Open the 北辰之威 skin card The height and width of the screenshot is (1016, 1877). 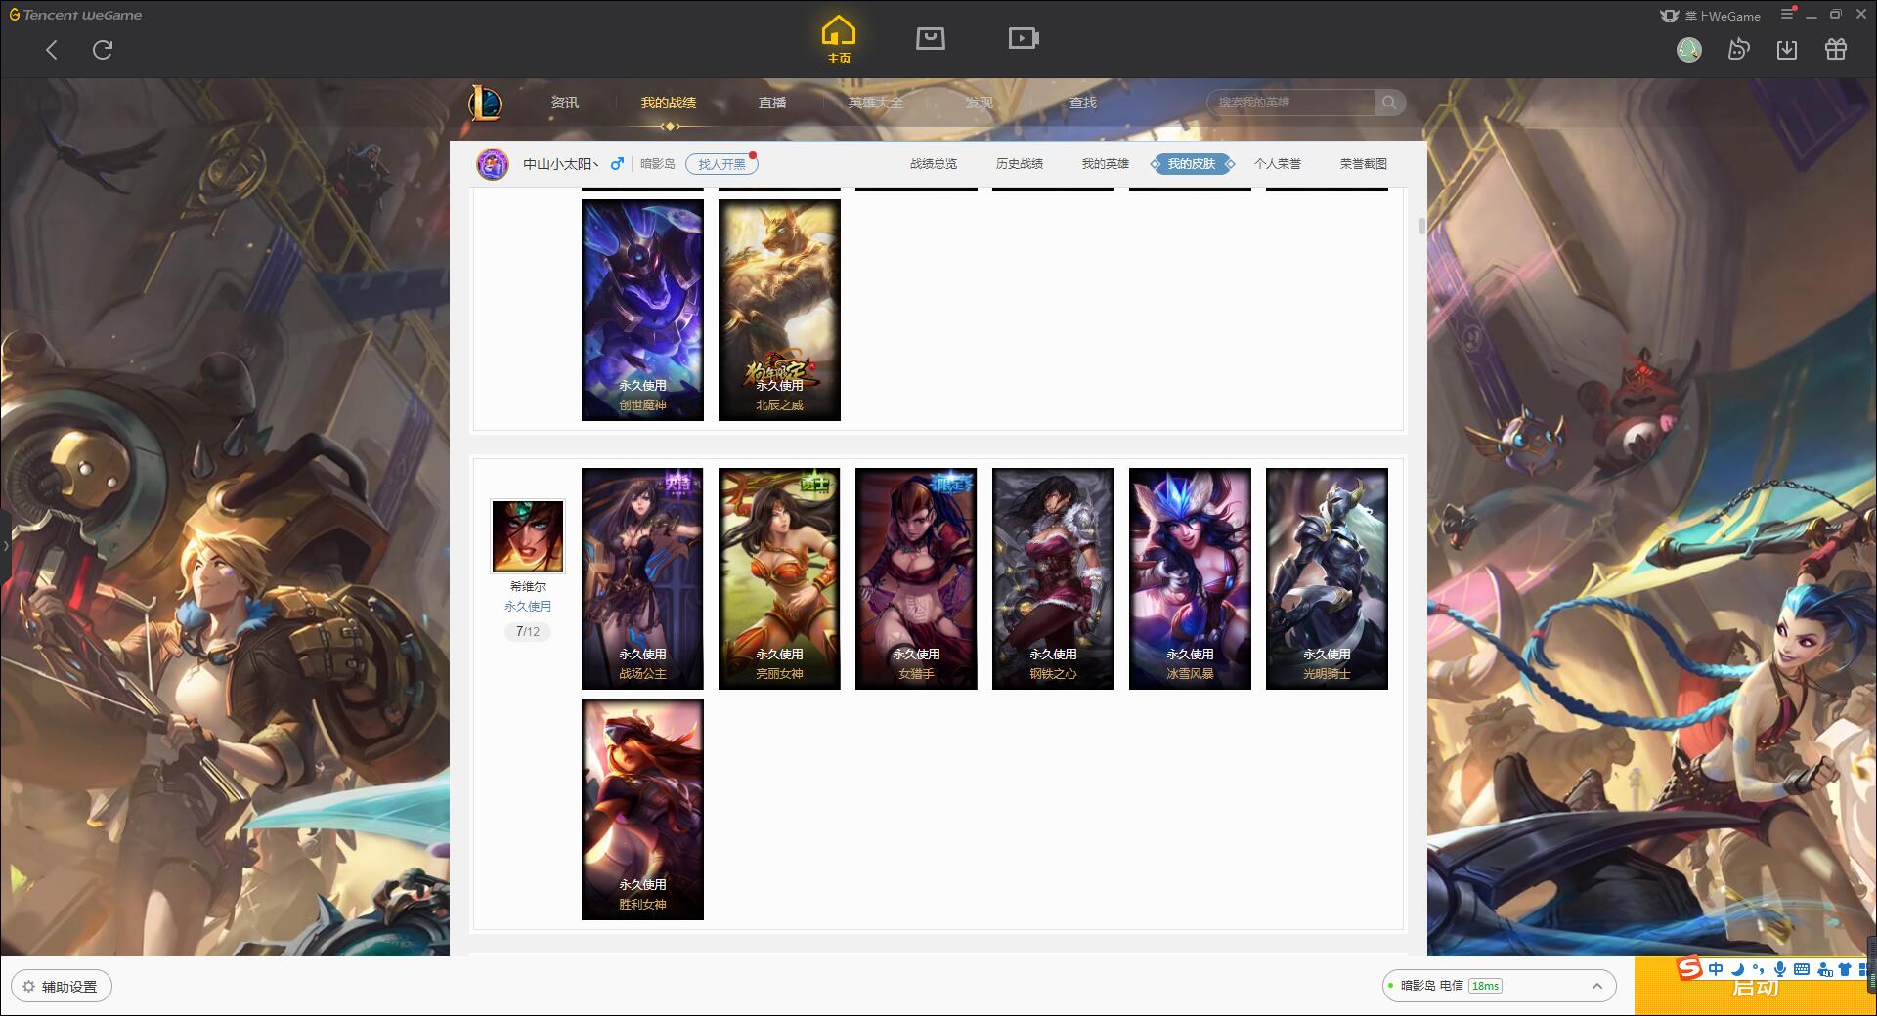click(x=779, y=311)
